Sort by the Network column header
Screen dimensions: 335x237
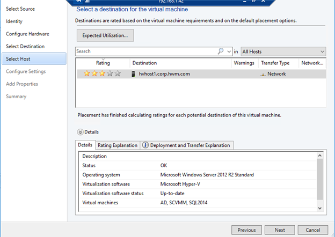click(312, 63)
